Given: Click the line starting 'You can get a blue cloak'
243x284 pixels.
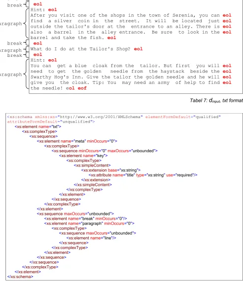Looking at the screenshot, I should 131,66.
